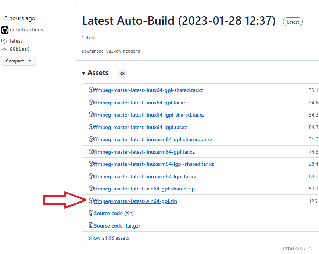Click the '12 hours ago' timestamp
Image resolution: width=319 pixels, height=254 pixels.
[x=18, y=18]
